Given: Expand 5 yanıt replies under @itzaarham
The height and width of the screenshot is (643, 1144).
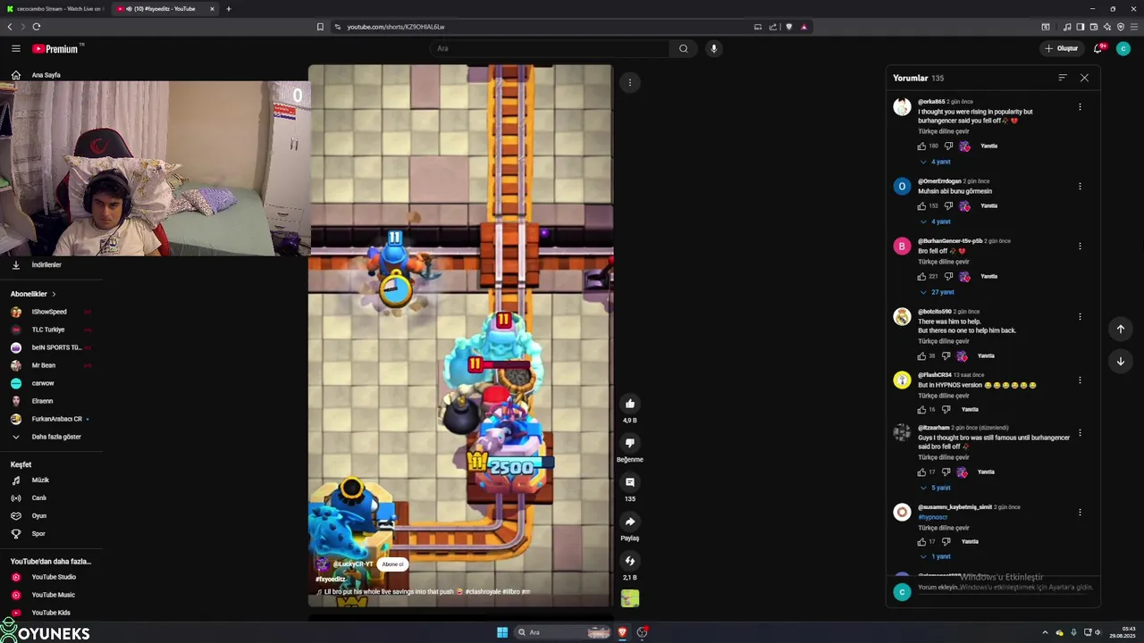Looking at the screenshot, I should pos(935,488).
